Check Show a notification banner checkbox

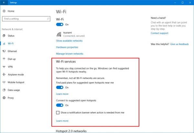(58, 113)
